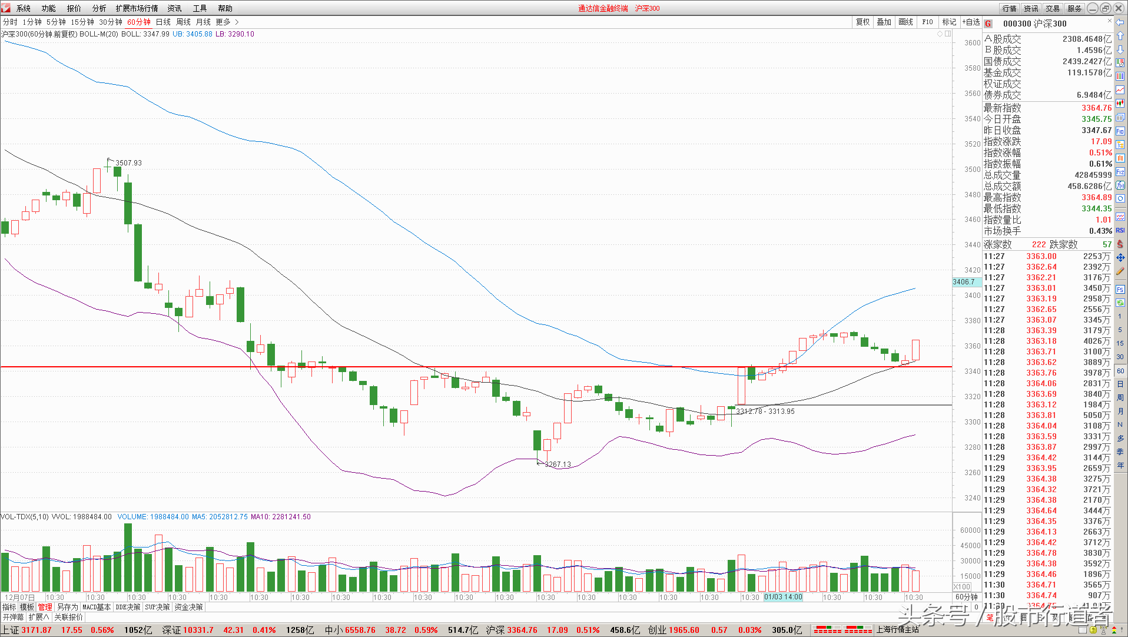Click the blue up arrow sidebar icon
Viewport: 1128px width, 637px height.
1120,36
